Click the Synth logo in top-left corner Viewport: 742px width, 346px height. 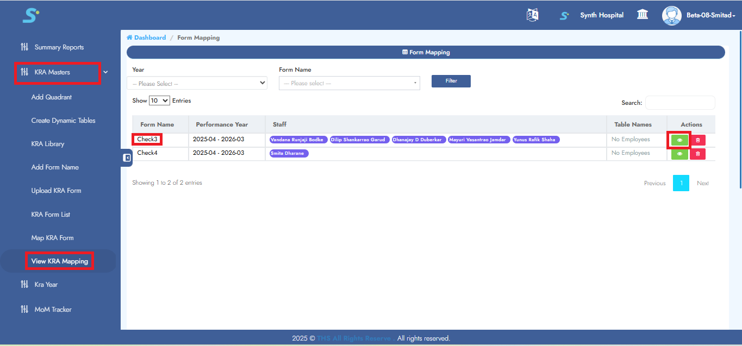[30, 15]
